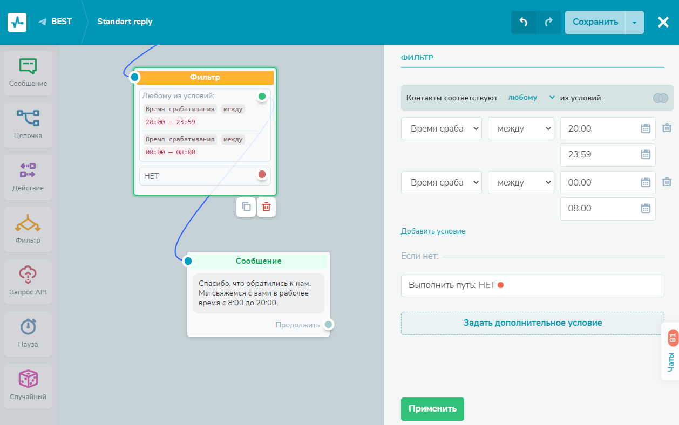Screen dimensions: 679x425
Task: Choose the Запрос API block
Action: coord(28,282)
